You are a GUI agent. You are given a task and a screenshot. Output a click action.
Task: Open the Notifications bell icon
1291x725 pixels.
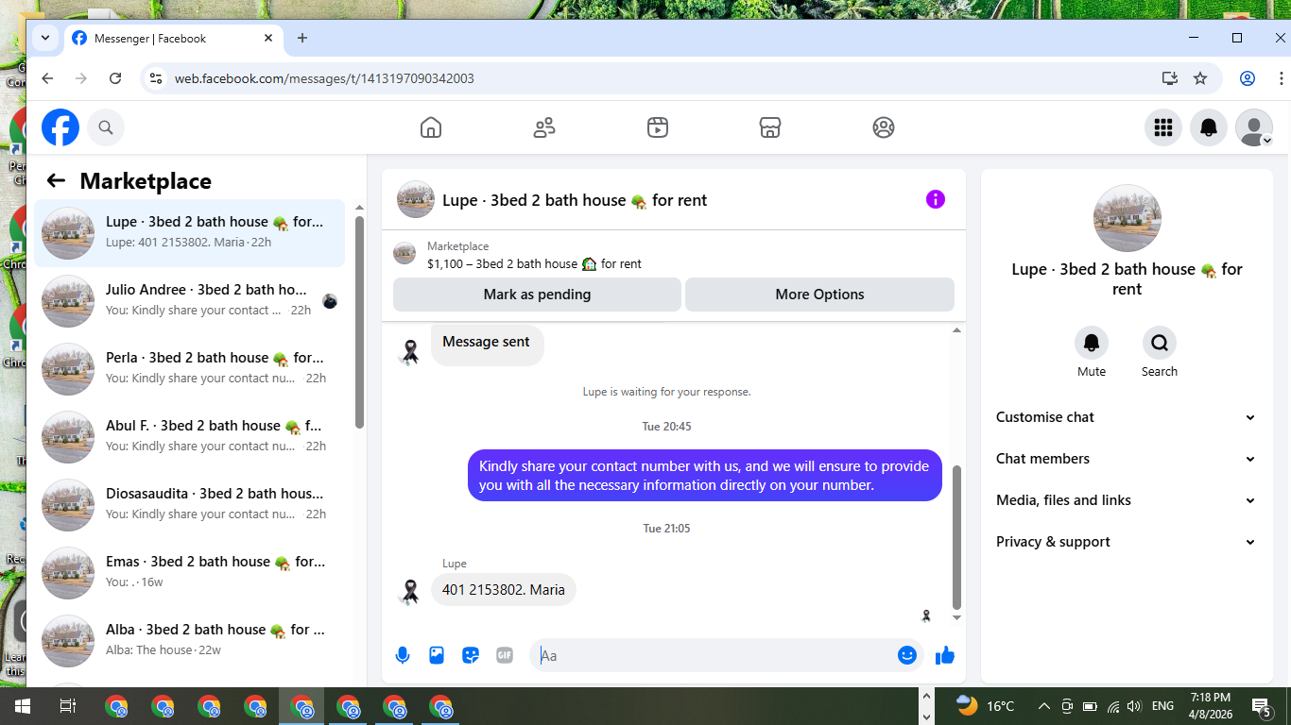click(x=1209, y=127)
